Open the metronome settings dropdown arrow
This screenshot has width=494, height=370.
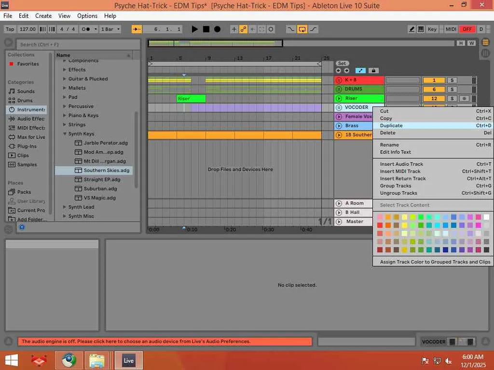point(96,29)
